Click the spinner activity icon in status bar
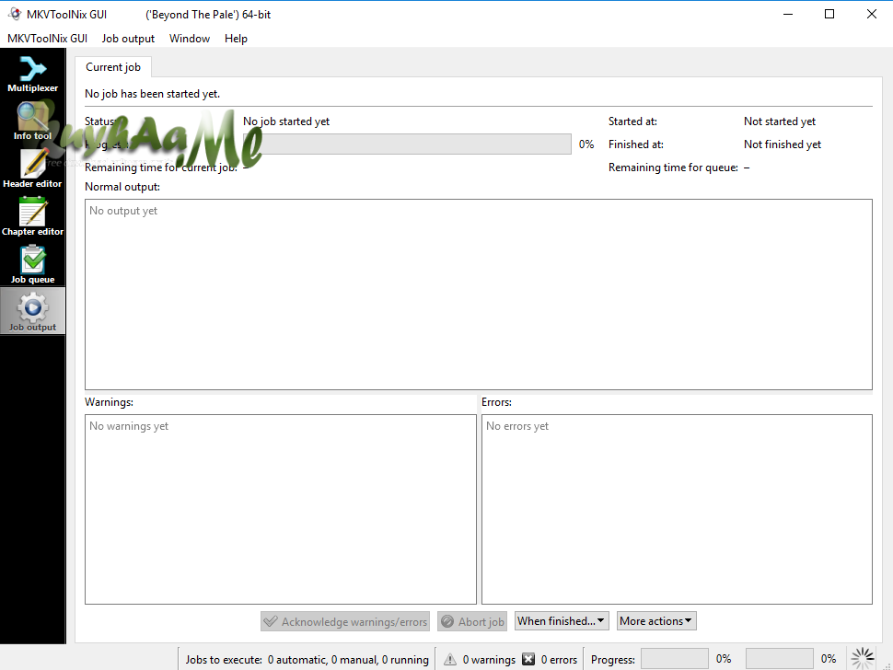The height and width of the screenshot is (670, 893). (x=863, y=659)
